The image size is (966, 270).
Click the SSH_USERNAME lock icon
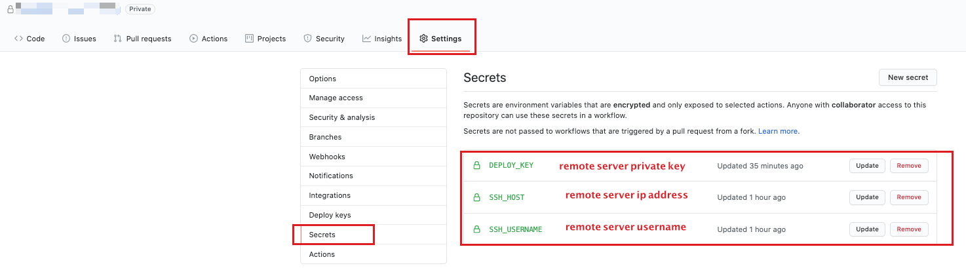pos(477,229)
